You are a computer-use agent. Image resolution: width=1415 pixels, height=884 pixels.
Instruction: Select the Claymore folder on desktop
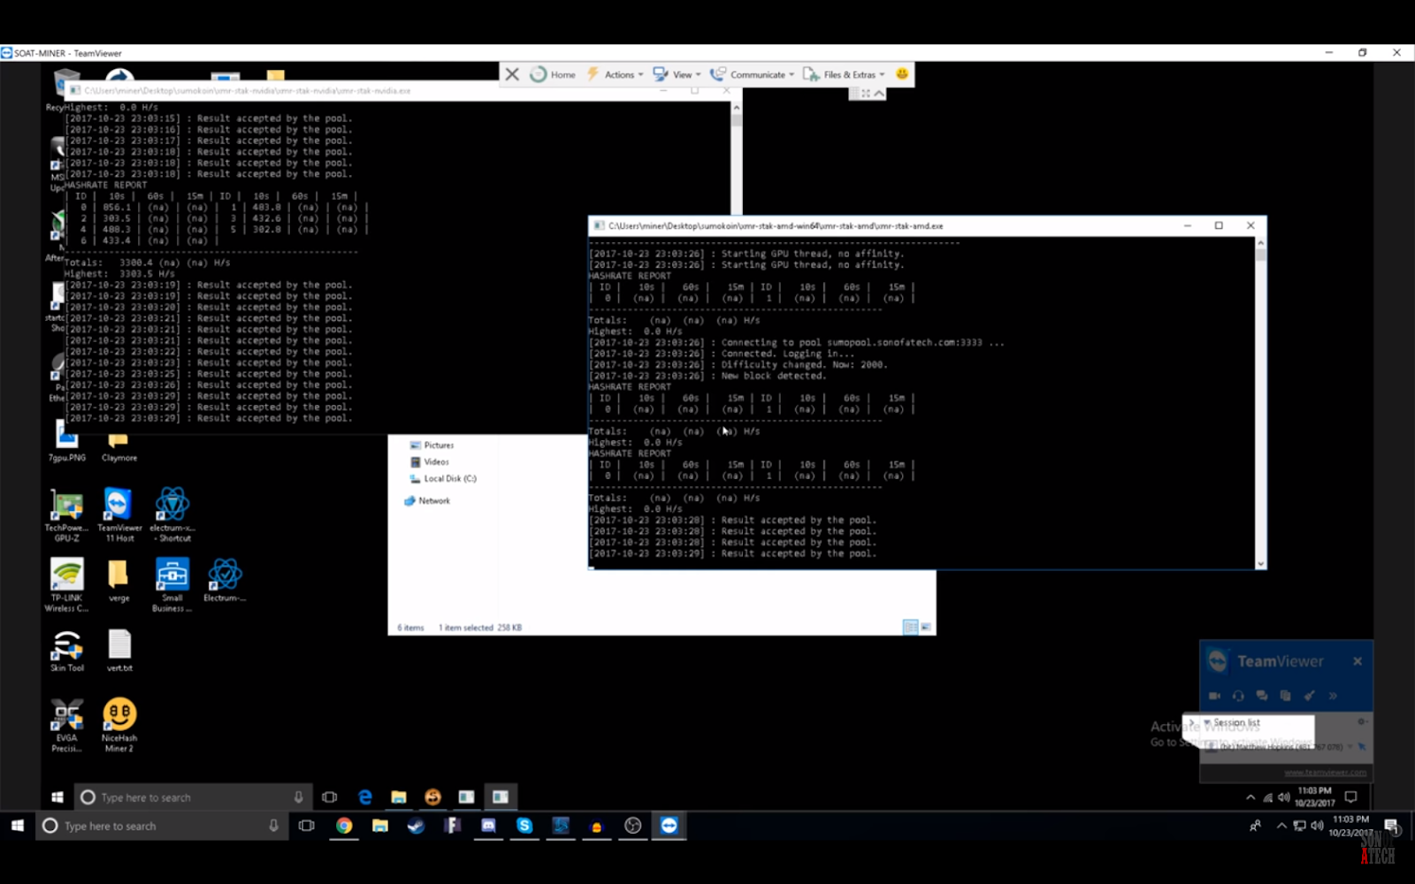(119, 446)
